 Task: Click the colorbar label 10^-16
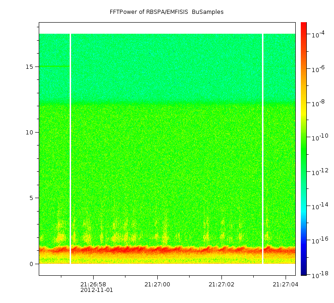pyautogui.click(x=320, y=241)
